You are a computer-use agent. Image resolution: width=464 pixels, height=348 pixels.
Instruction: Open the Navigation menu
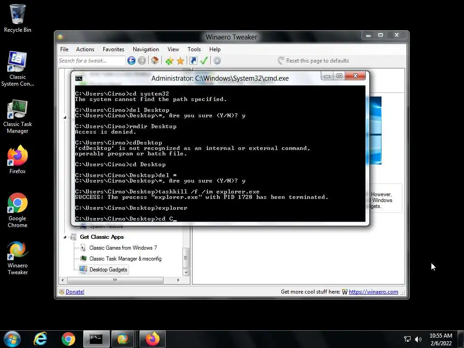click(145, 49)
